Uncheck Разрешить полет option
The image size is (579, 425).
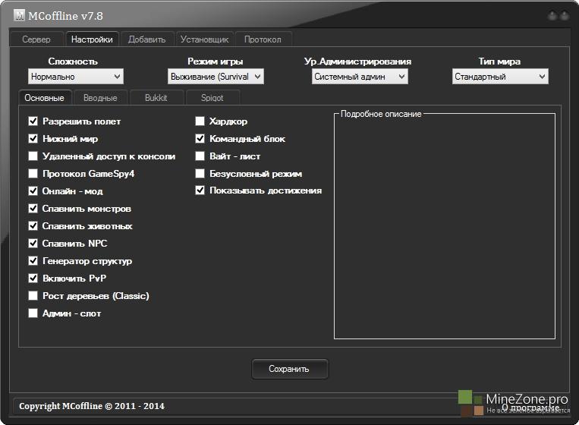point(33,121)
